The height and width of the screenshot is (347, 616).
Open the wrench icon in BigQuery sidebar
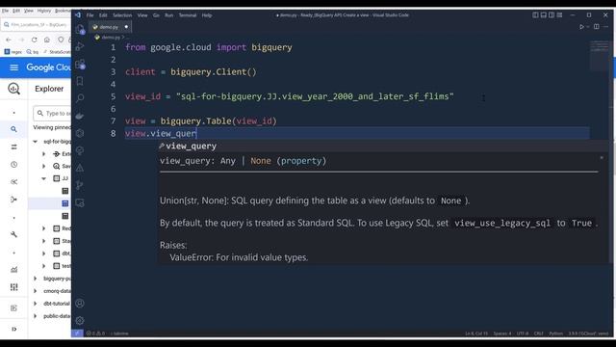coord(13,234)
